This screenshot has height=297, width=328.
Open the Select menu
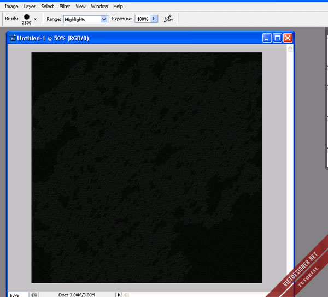point(47,7)
